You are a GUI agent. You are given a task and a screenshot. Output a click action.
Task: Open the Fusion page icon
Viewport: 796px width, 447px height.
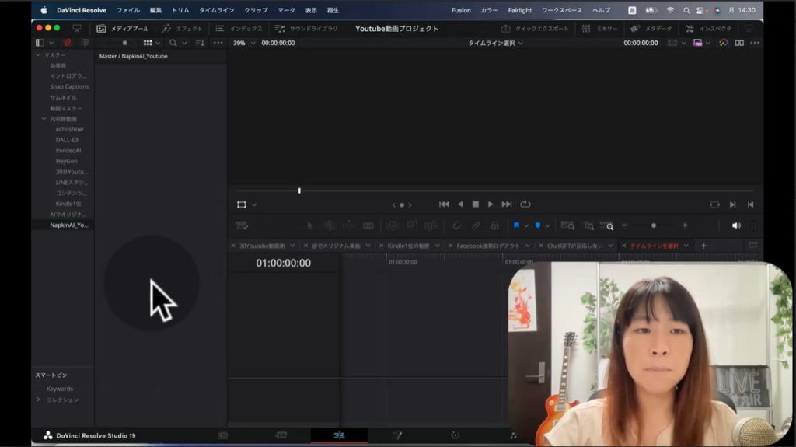click(x=397, y=435)
